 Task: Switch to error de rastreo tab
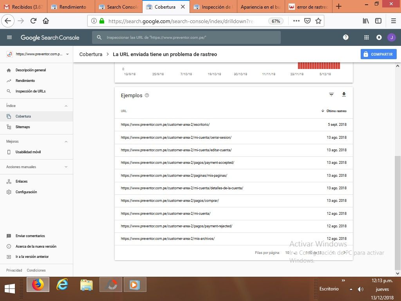[x=308, y=7]
